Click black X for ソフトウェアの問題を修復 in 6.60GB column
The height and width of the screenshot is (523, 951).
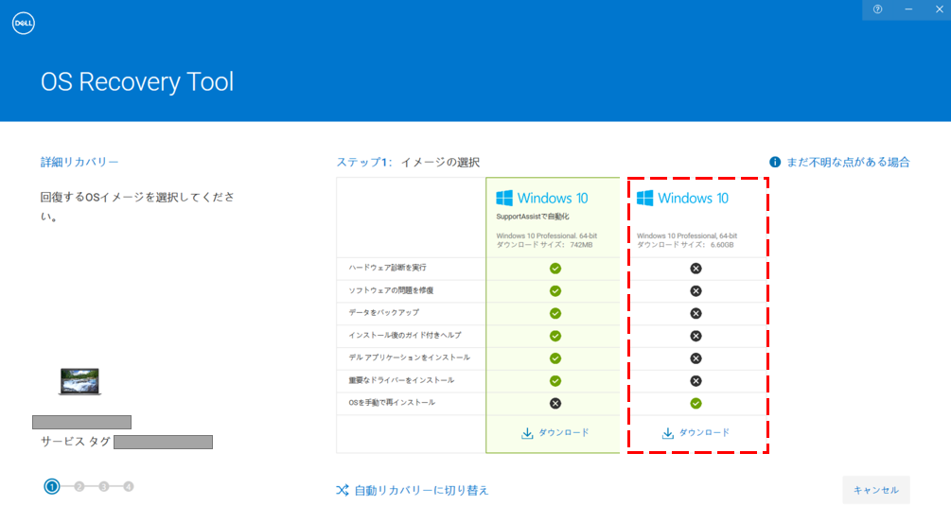(696, 291)
